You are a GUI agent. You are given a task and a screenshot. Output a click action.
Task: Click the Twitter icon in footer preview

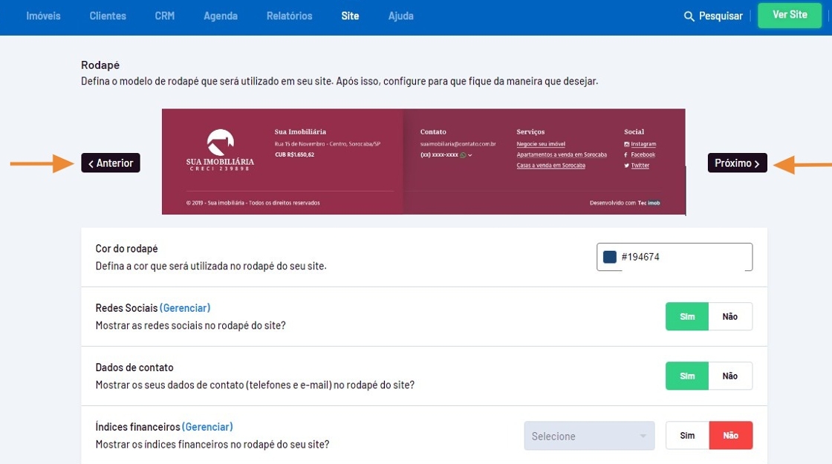(x=626, y=166)
